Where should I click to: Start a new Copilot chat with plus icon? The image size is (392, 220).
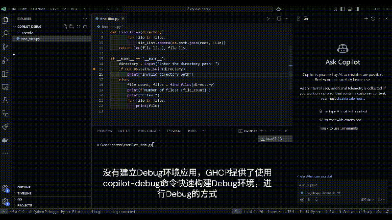pyautogui.click(x=366, y=19)
